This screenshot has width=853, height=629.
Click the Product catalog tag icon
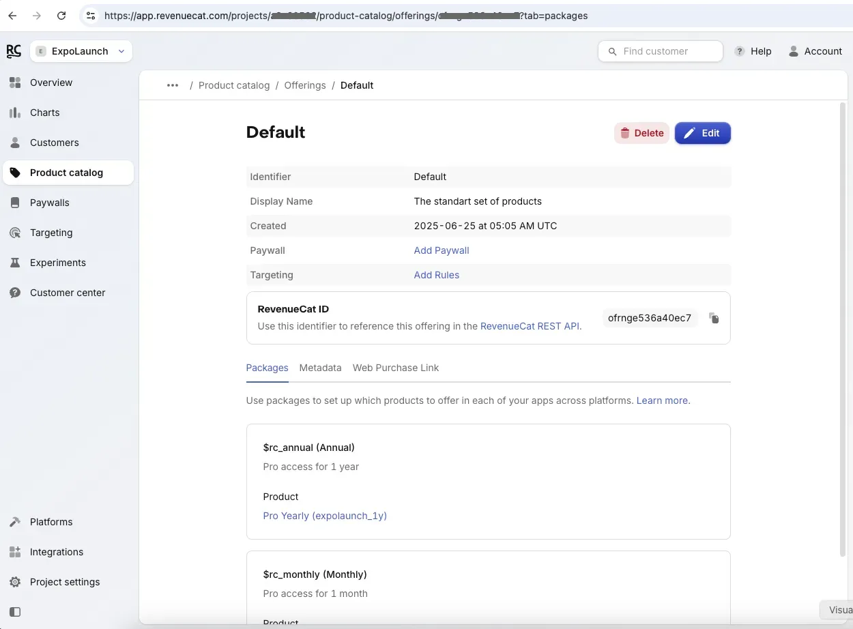[15, 173]
